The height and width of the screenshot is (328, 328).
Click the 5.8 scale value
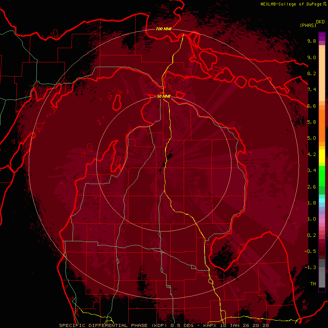point(312,122)
